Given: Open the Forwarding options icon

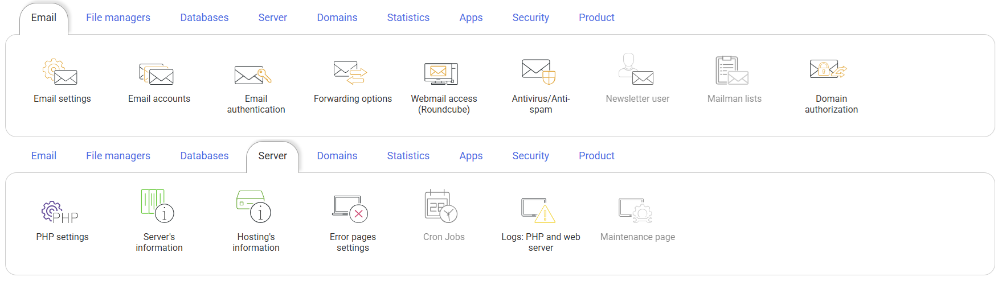Looking at the screenshot, I should (351, 73).
